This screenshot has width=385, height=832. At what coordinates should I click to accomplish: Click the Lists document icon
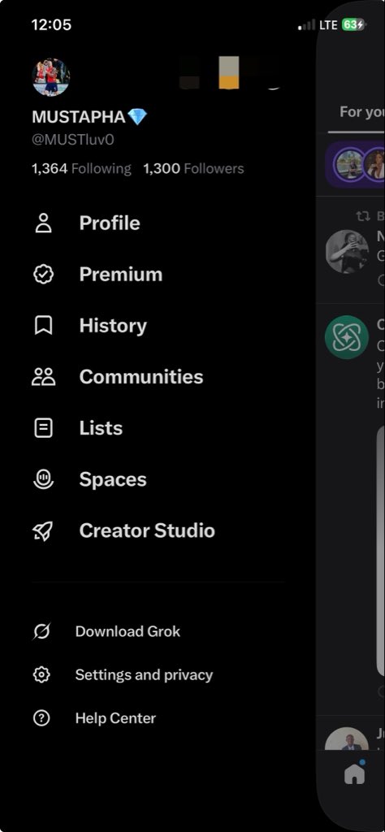tap(43, 427)
